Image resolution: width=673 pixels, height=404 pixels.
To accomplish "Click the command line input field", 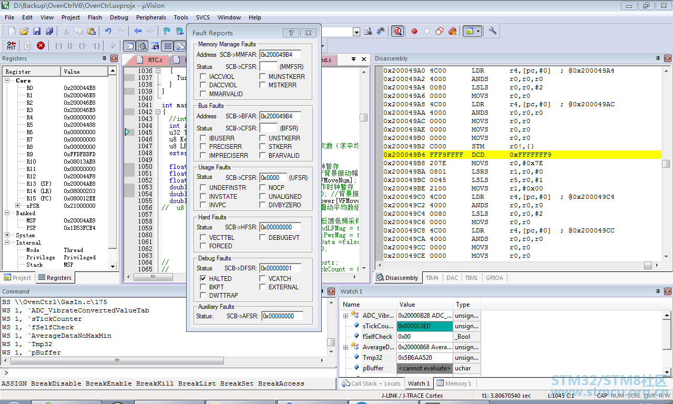I will pyautogui.click(x=171, y=373).
